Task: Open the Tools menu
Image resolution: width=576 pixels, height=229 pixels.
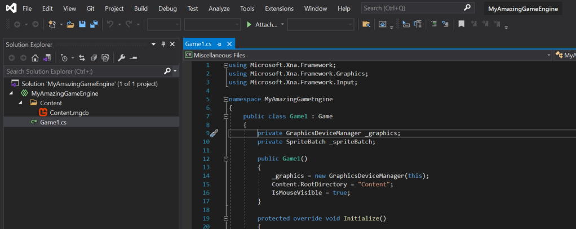Action: (247, 8)
